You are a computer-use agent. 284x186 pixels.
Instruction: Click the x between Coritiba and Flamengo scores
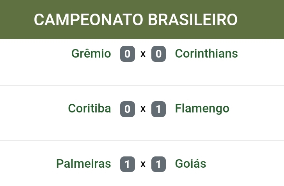point(143,109)
